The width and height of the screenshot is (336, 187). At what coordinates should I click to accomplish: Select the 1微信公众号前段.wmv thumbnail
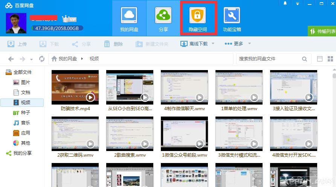[x=185, y=134]
